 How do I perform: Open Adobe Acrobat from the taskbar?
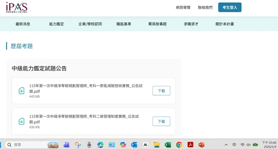190,145
